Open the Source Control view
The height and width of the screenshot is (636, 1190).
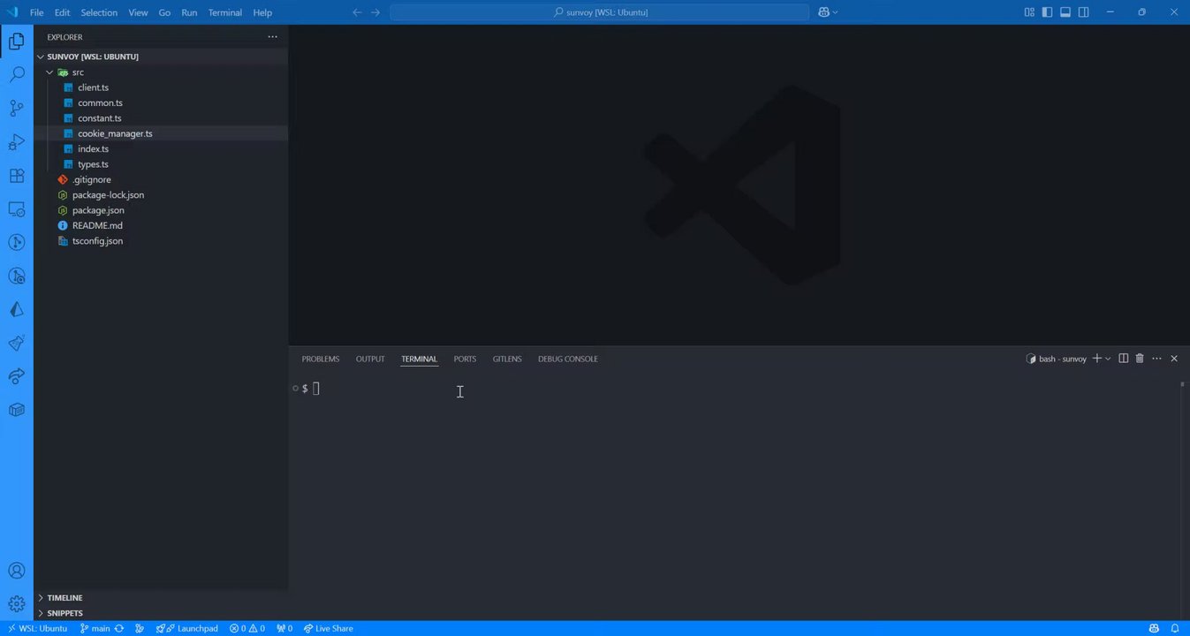16,109
